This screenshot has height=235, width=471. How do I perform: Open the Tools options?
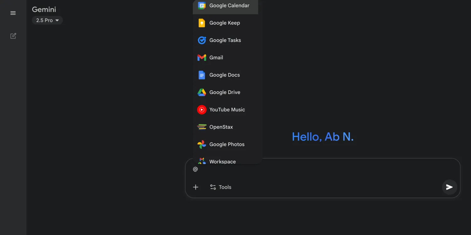pyautogui.click(x=220, y=187)
